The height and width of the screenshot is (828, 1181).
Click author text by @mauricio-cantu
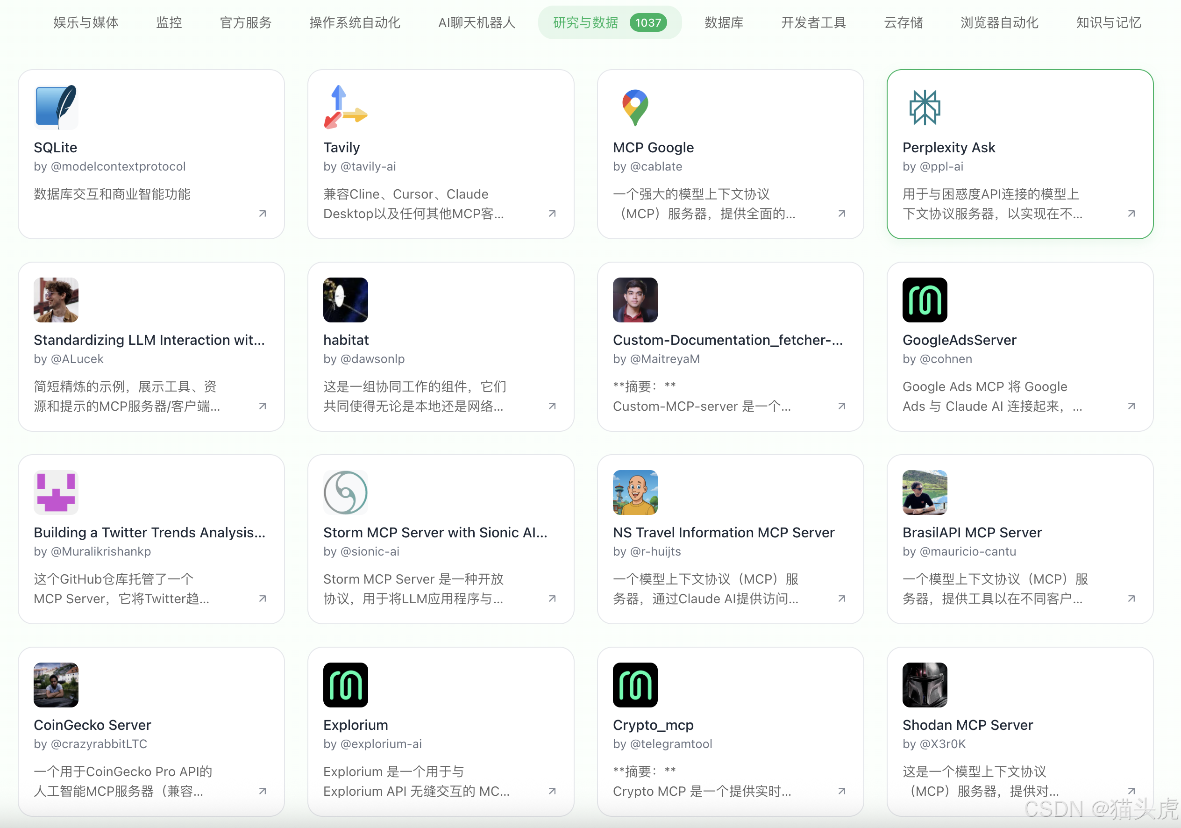(959, 552)
